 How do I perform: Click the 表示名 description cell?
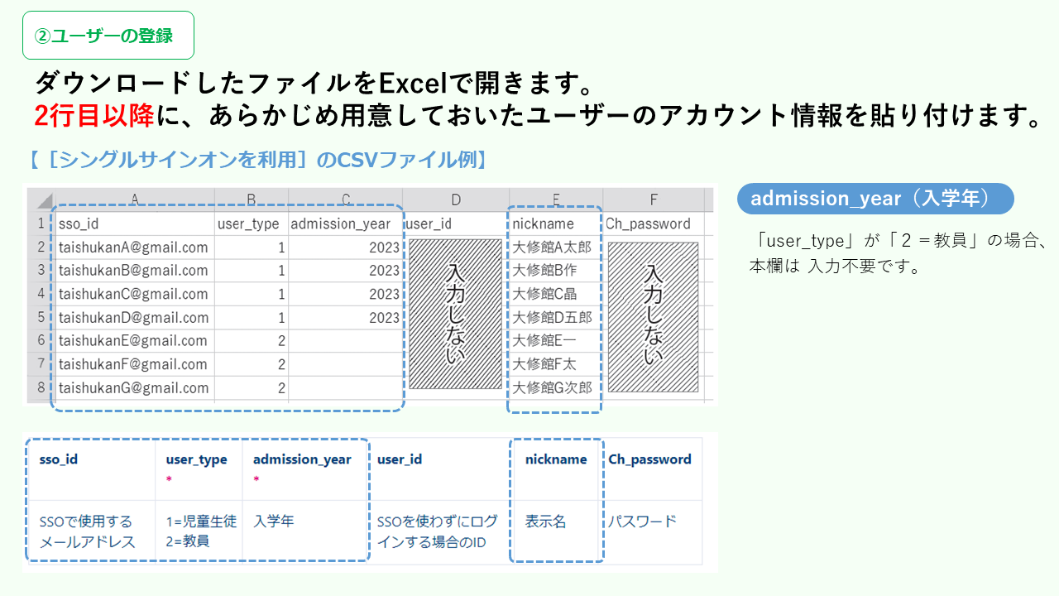pyautogui.click(x=546, y=521)
